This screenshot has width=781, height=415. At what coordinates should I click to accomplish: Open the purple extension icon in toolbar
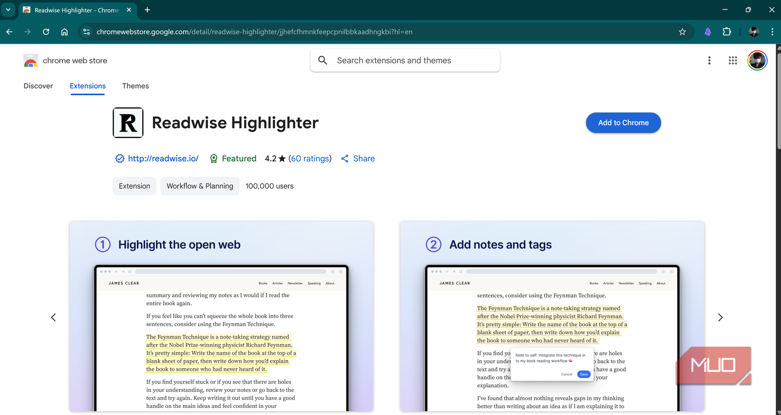pos(708,32)
